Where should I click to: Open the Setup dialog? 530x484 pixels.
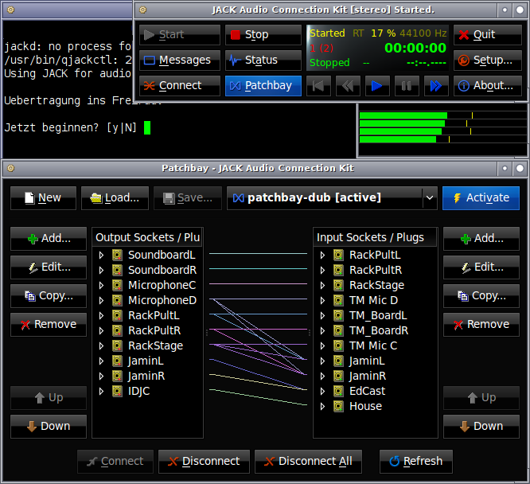click(487, 60)
